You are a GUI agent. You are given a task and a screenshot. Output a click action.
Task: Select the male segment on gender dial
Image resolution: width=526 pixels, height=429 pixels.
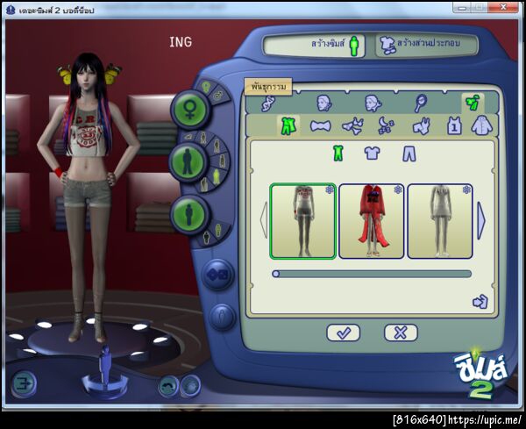click(219, 95)
